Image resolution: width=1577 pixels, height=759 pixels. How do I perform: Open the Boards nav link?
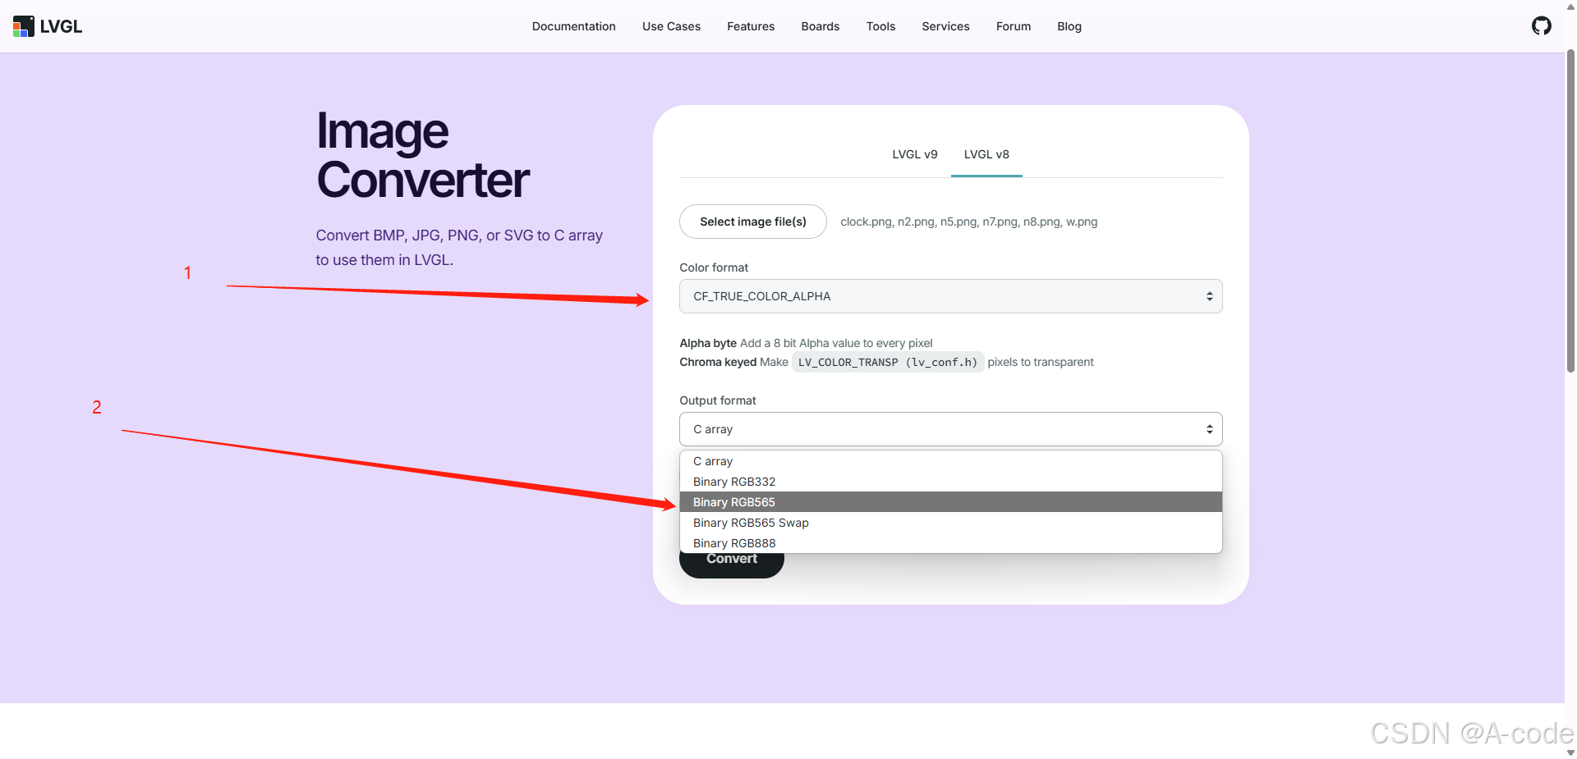point(820,26)
